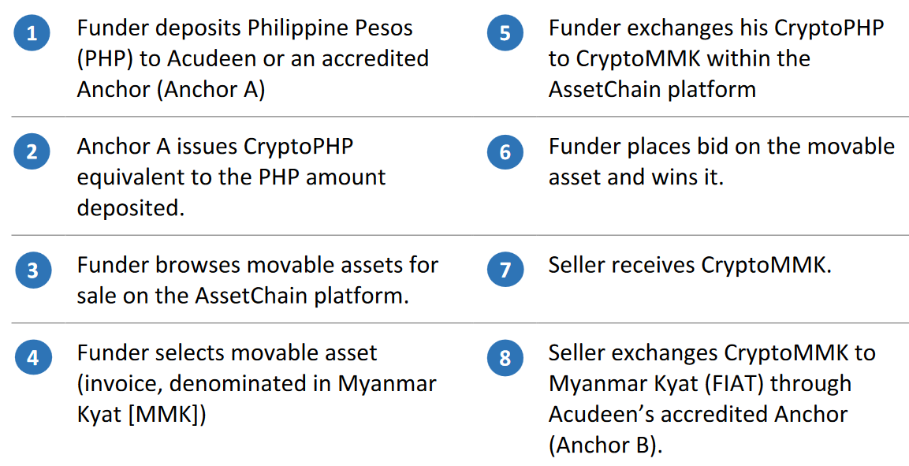Click 'AssetChain platform' in step 5

[x=652, y=90]
